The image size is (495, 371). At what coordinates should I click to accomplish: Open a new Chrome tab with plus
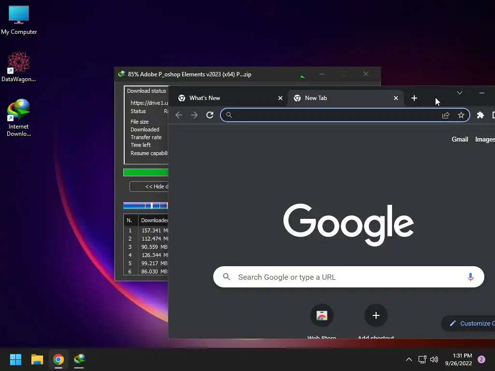pos(414,98)
